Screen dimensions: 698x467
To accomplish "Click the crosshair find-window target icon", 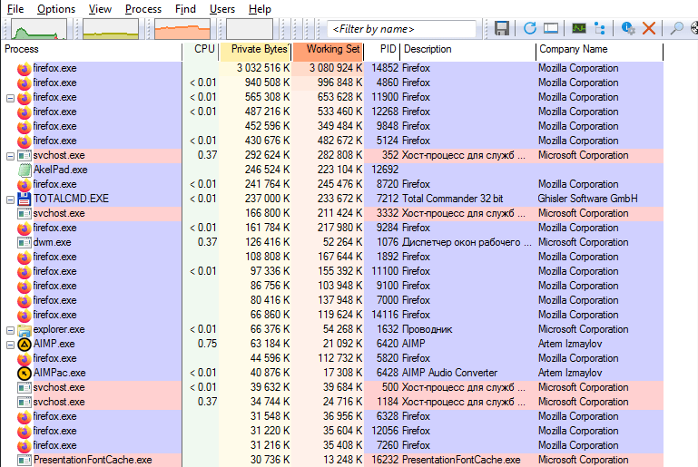I will point(694,28).
